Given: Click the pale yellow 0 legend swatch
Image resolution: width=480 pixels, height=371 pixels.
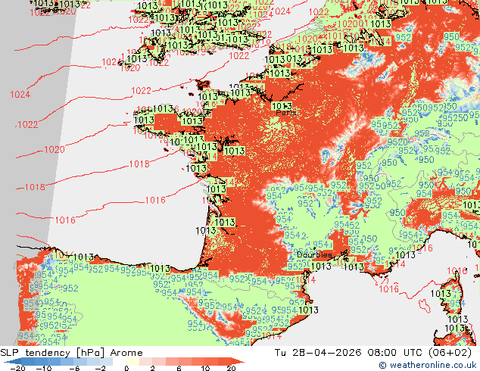Looking at the screenshot, I should (132, 361).
